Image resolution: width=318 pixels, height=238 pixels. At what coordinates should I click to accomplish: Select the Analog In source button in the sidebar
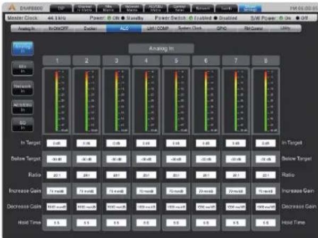[23, 49]
